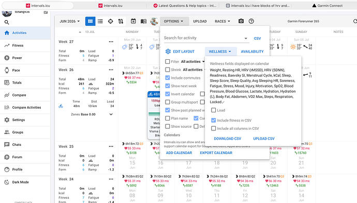The width and height of the screenshot is (357, 203).
Task: Click the Forum icon in sidebar
Action: pyautogui.click(x=7, y=157)
